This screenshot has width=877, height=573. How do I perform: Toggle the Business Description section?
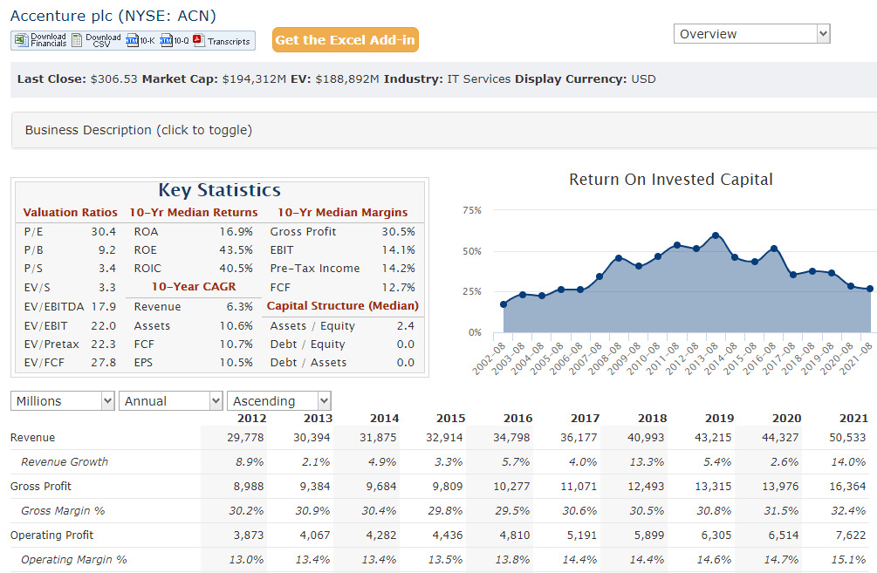(x=139, y=130)
